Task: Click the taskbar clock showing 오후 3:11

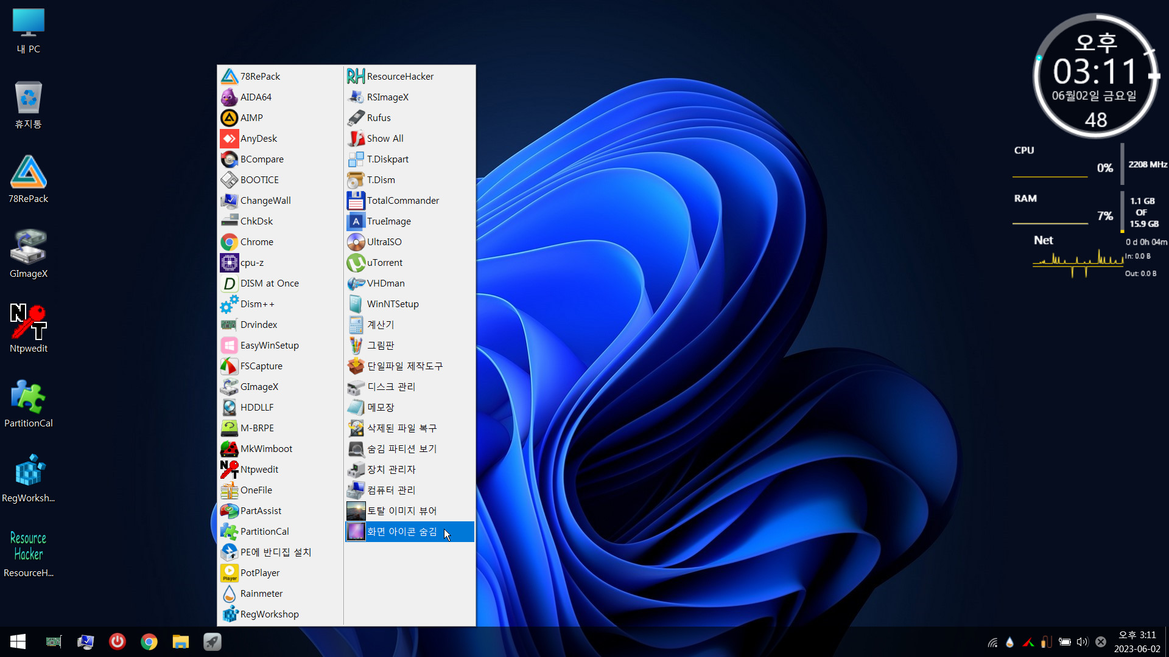Action: click(1137, 642)
